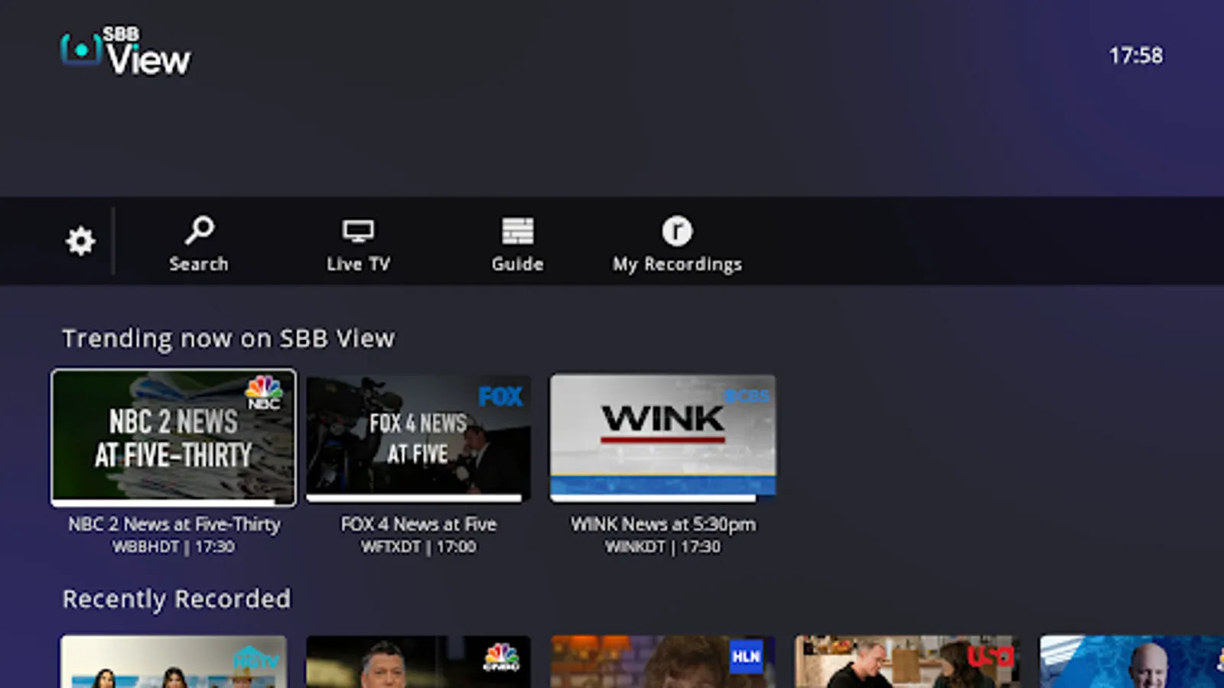Open the HLN recorded show thumbnail

(663, 662)
